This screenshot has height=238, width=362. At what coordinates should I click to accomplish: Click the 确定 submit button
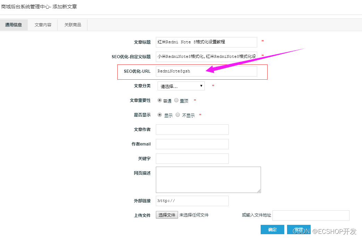pos(272,229)
